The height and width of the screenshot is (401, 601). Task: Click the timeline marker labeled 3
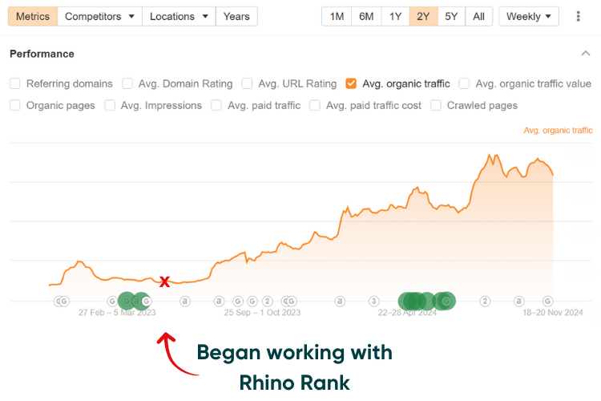(x=373, y=302)
